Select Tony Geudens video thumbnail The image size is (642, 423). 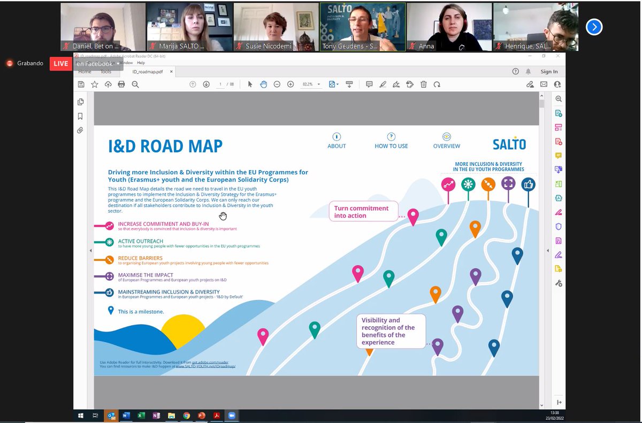363,27
